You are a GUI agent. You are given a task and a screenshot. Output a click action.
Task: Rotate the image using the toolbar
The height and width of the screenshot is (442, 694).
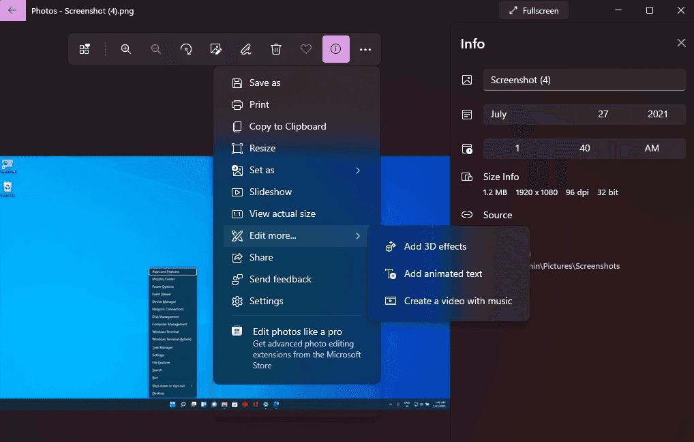coord(186,49)
